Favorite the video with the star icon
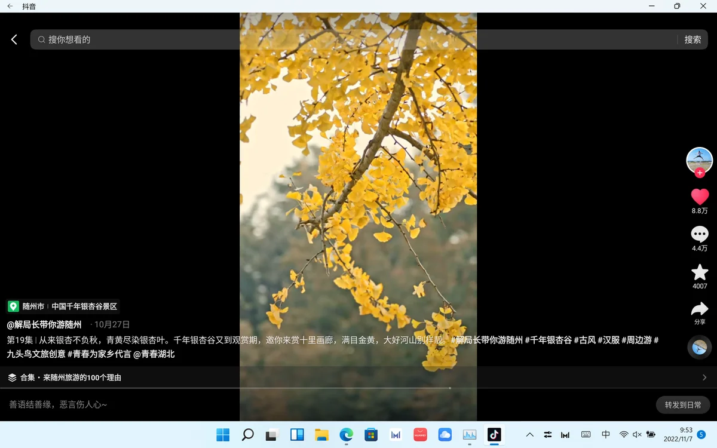Screen dimensions: 717x448 click(x=700, y=272)
